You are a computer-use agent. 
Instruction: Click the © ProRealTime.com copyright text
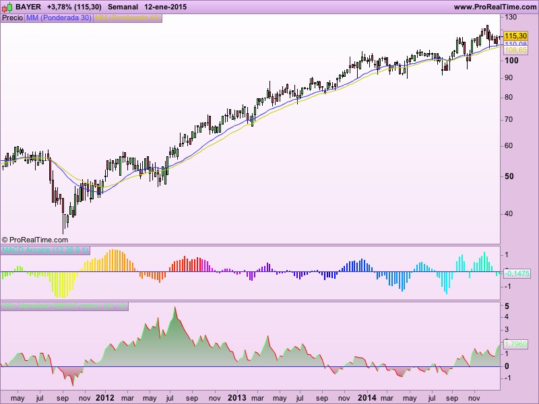coord(35,240)
